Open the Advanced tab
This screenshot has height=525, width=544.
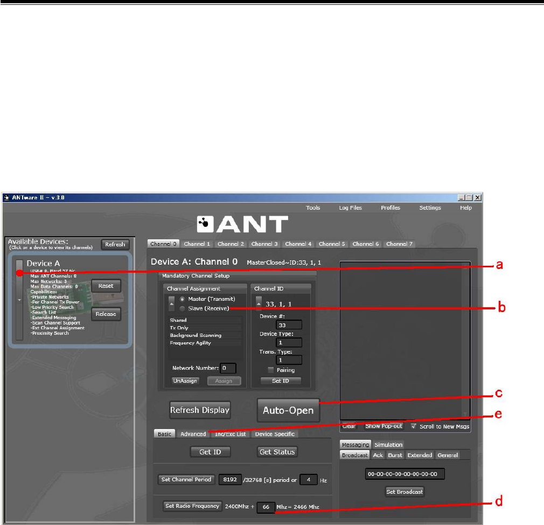(x=193, y=434)
